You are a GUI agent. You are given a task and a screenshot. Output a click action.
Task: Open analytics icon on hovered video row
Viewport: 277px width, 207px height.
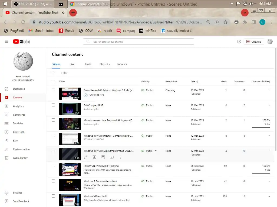click(94, 157)
